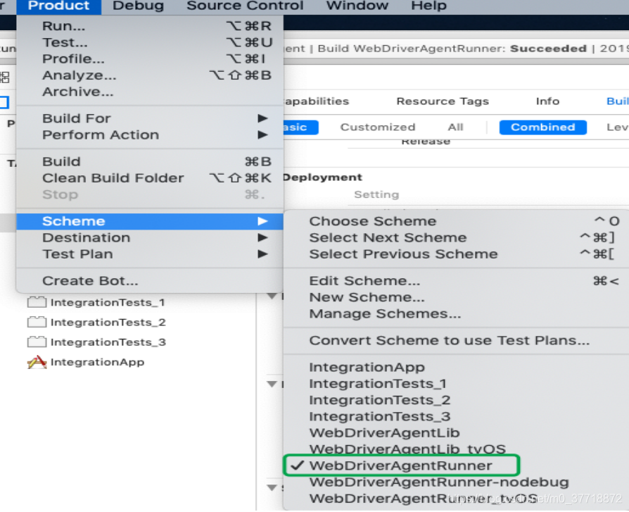Click Select Previous Scheme

(456, 254)
